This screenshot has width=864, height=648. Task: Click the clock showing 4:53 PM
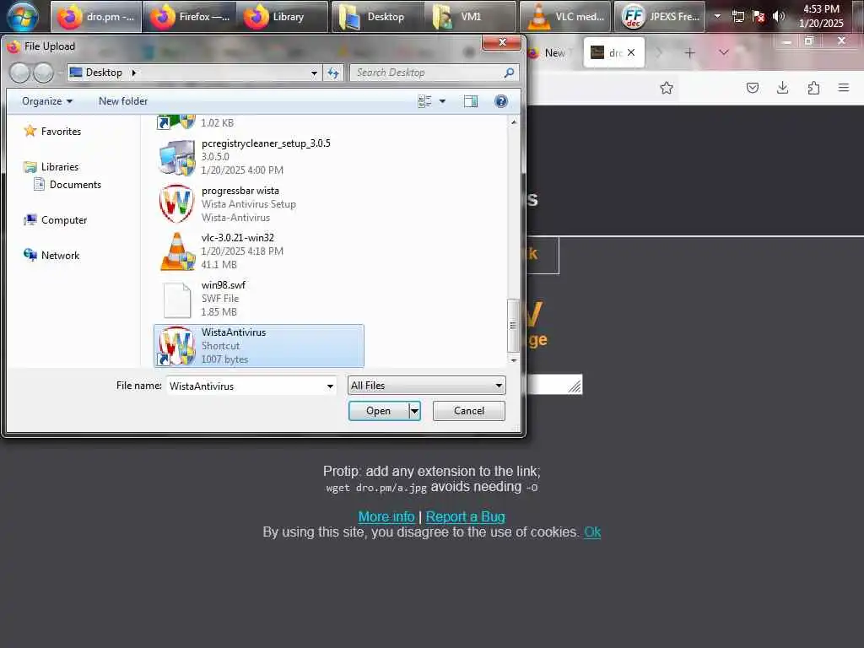click(821, 16)
